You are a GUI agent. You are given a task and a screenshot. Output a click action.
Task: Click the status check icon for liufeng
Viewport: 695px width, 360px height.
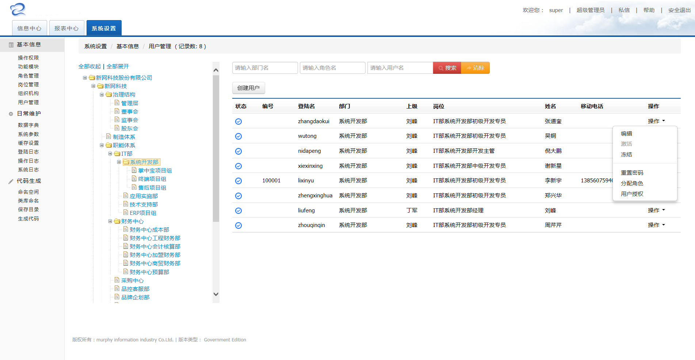238,211
